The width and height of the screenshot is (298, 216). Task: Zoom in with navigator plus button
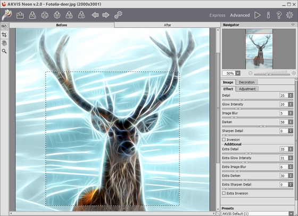click(x=294, y=73)
